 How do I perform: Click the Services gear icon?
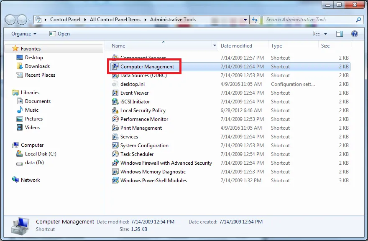115,137
